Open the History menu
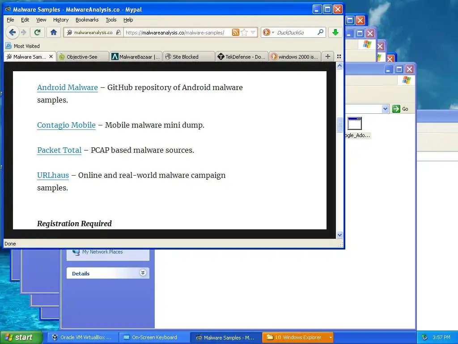Viewport: 458px width, 344px height. pos(61,20)
